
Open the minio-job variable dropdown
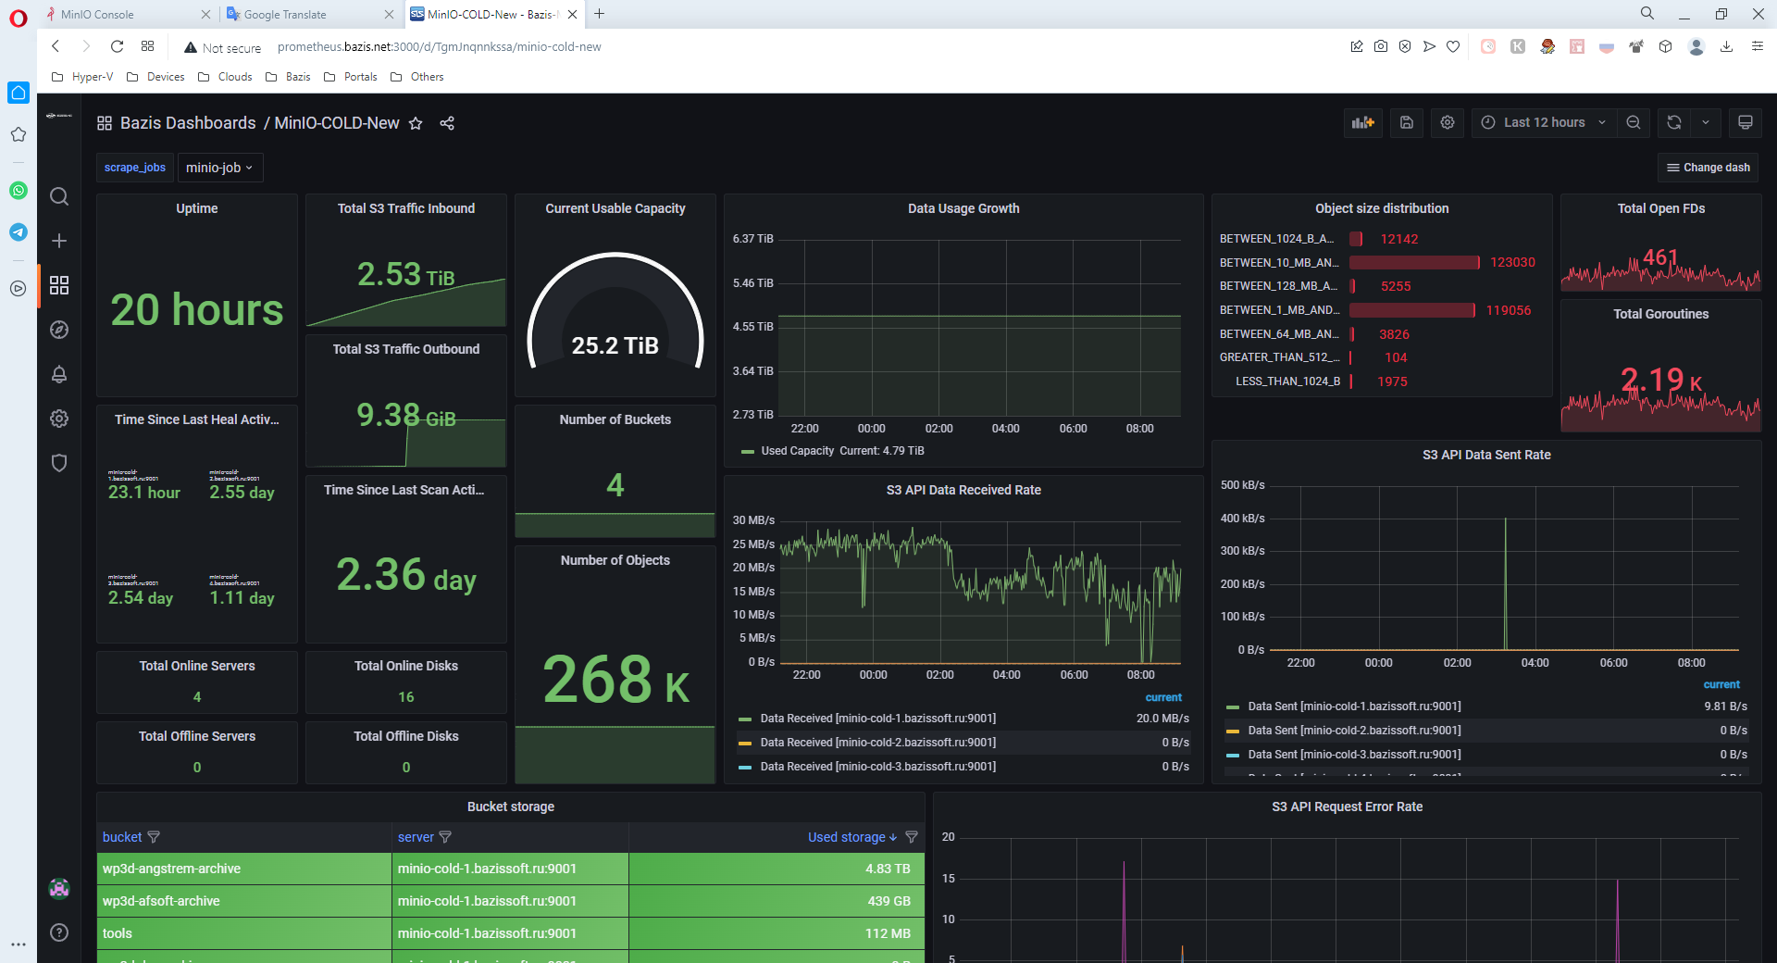point(219,168)
